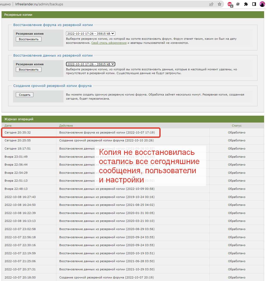Select log date Сегодня 20:25:55

18,141
